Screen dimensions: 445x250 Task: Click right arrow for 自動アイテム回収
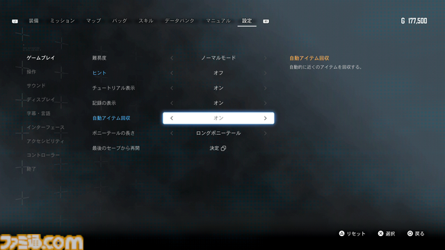[x=265, y=118]
